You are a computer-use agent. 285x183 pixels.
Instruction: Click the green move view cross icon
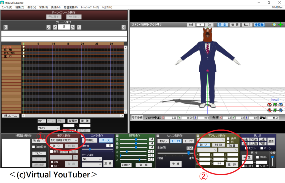pos(281,25)
